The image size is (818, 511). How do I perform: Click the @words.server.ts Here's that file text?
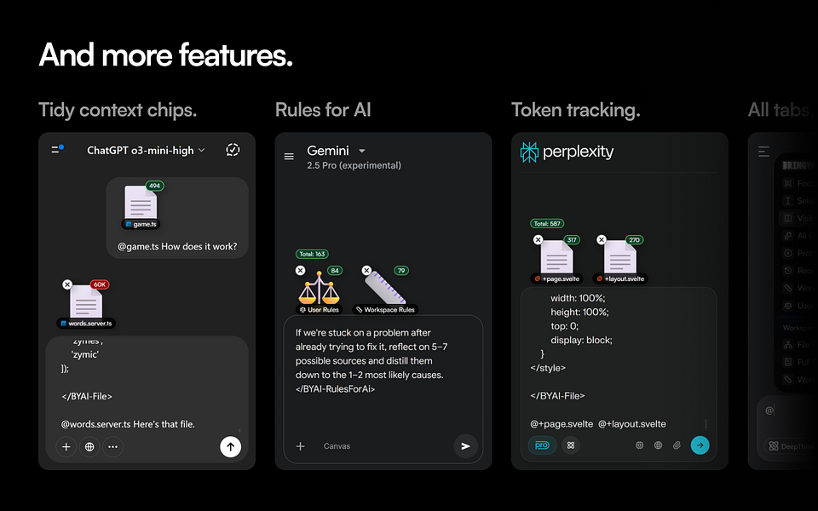(128, 424)
